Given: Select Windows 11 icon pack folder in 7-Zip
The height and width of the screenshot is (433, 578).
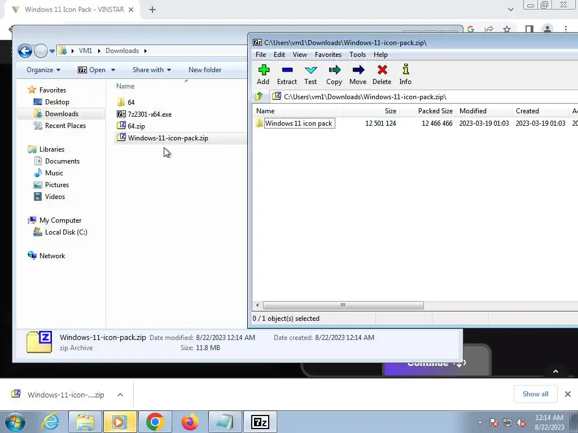Looking at the screenshot, I should point(299,123).
